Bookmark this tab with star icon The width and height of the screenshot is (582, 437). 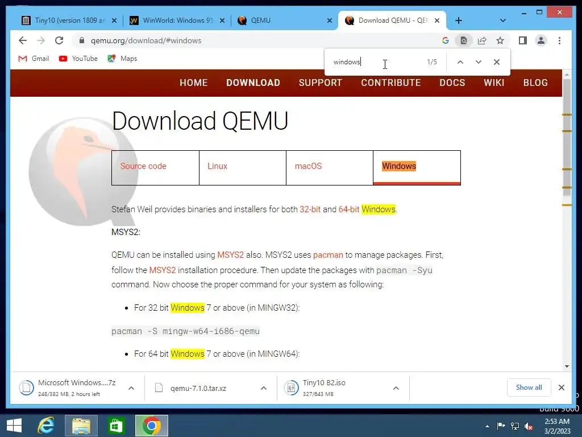[500, 40]
